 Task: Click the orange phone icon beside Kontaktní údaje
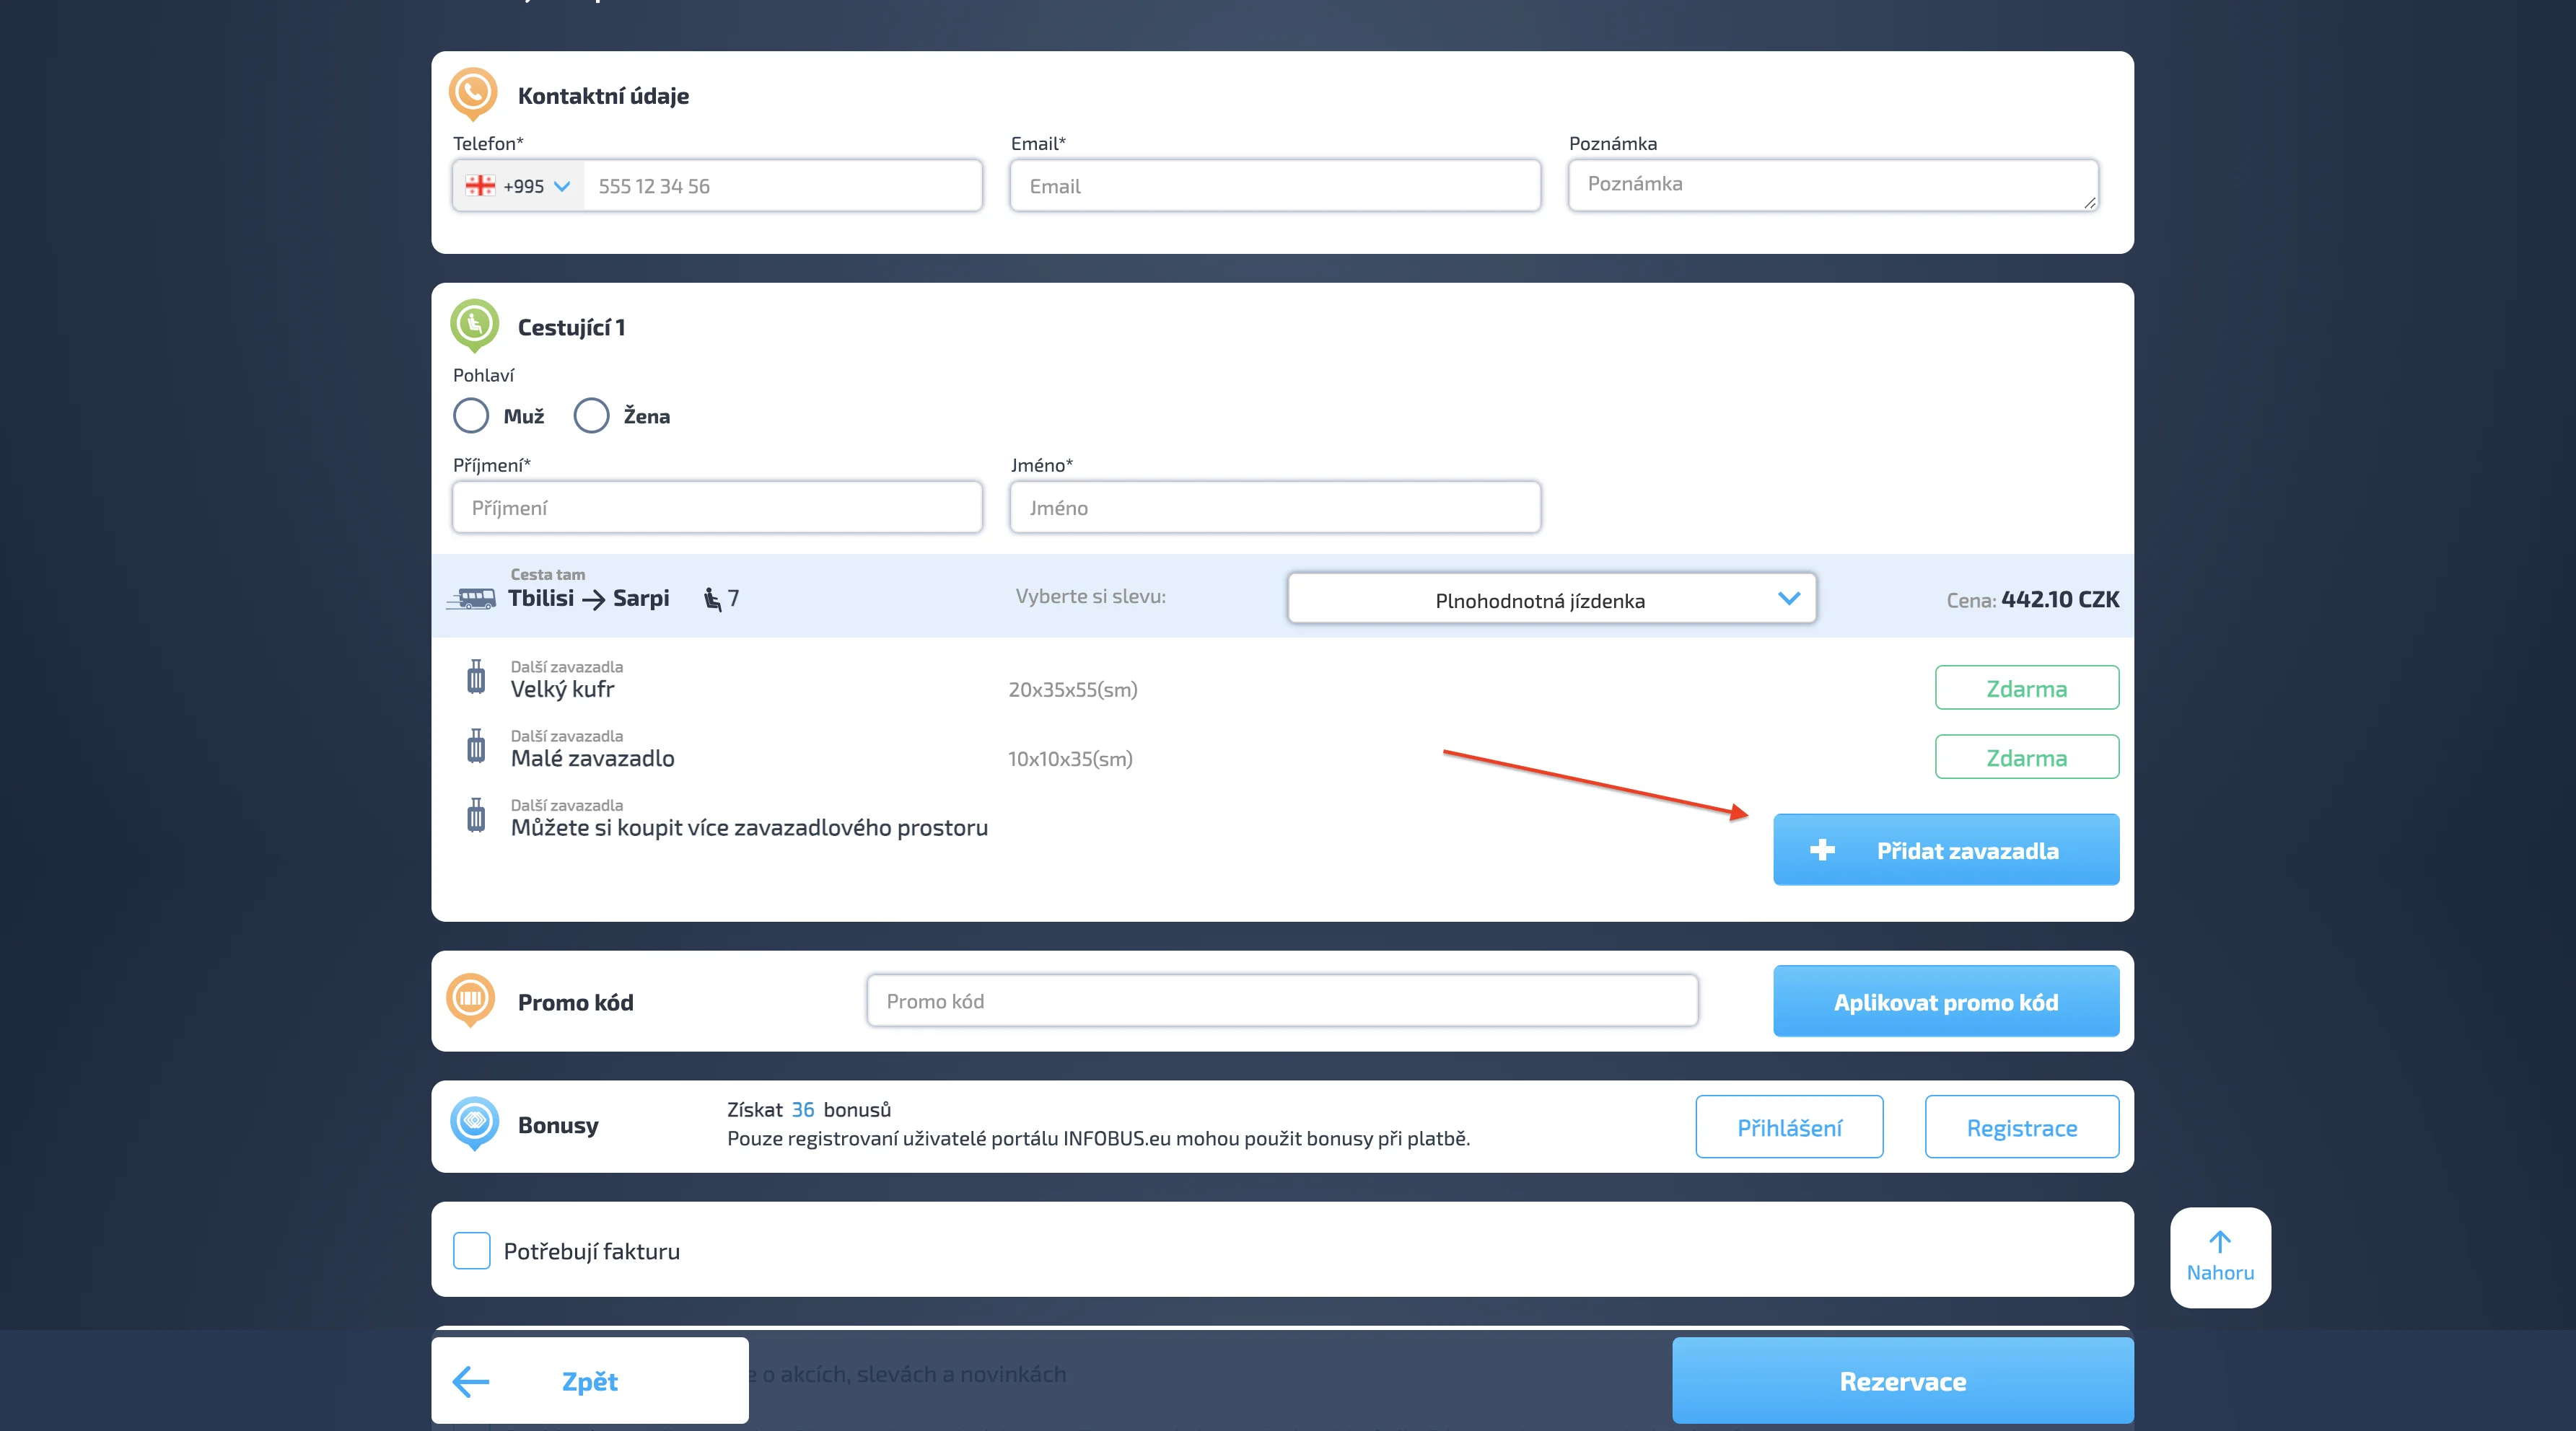click(x=473, y=92)
